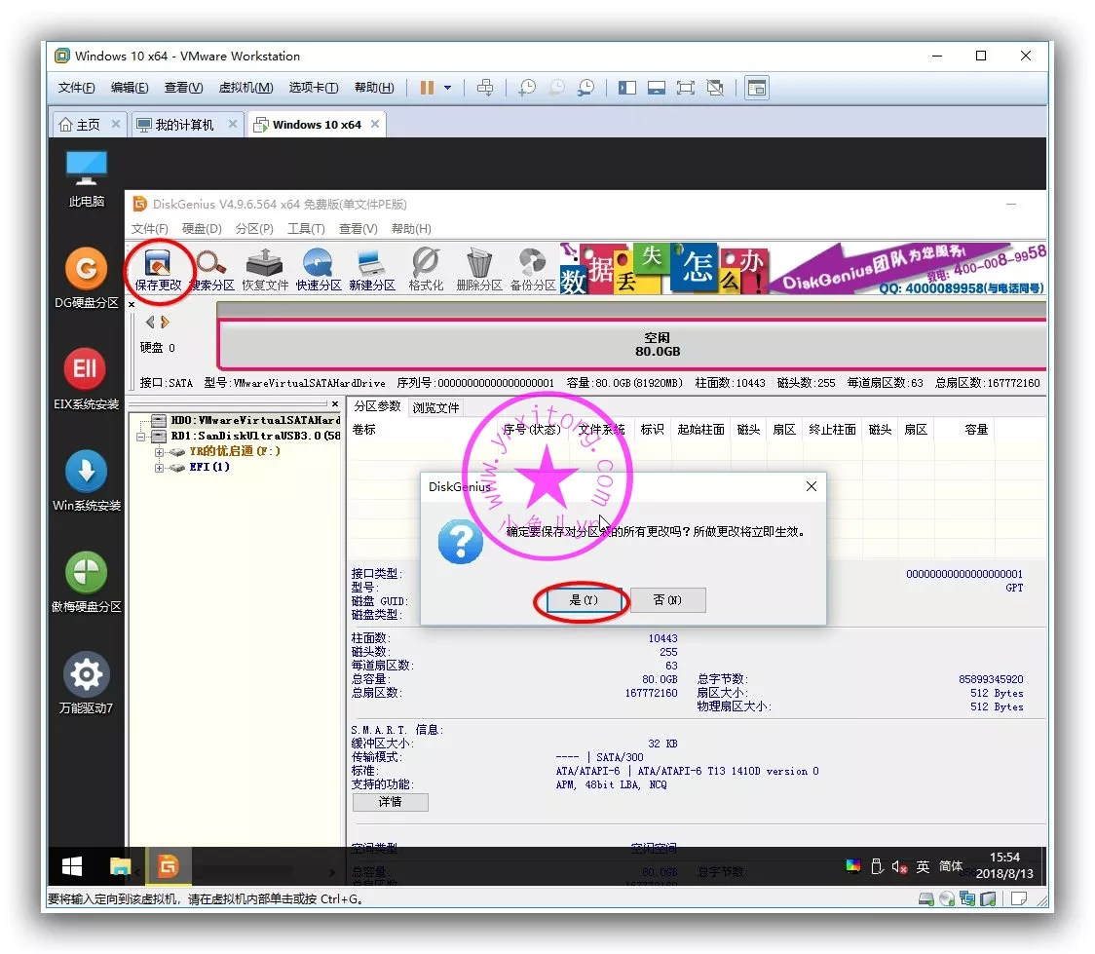Click VMware enter full screen icon
The image size is (1095, 954).
[x=686, y=88]
